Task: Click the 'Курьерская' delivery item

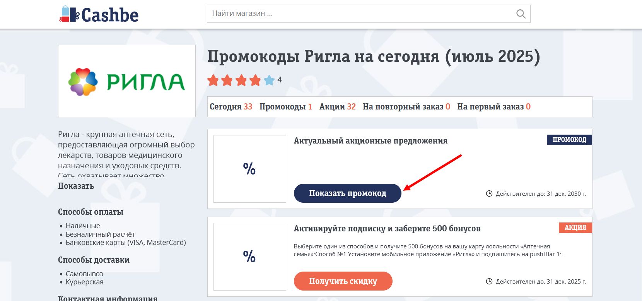Action: (85, 282)
